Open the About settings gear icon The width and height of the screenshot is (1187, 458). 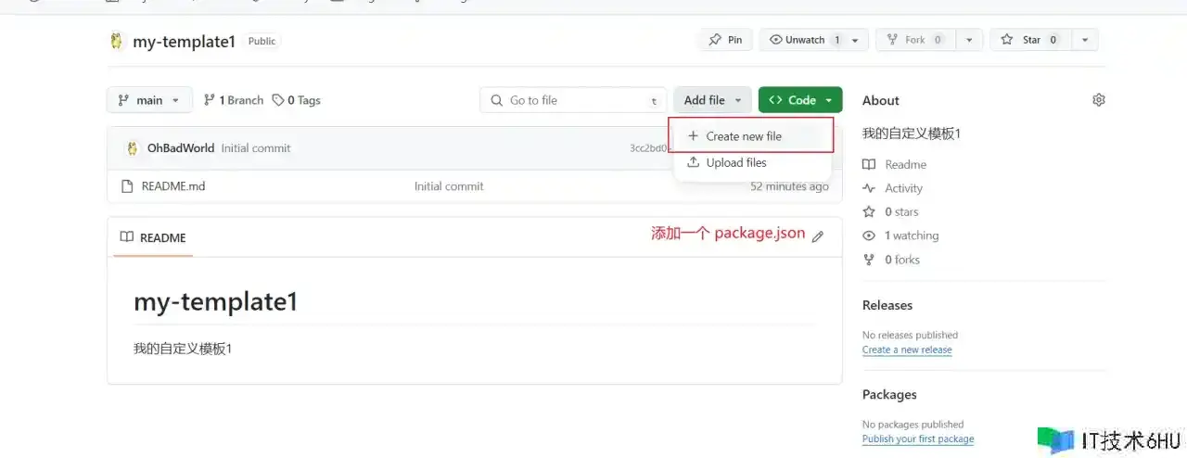click(1099, 100)
